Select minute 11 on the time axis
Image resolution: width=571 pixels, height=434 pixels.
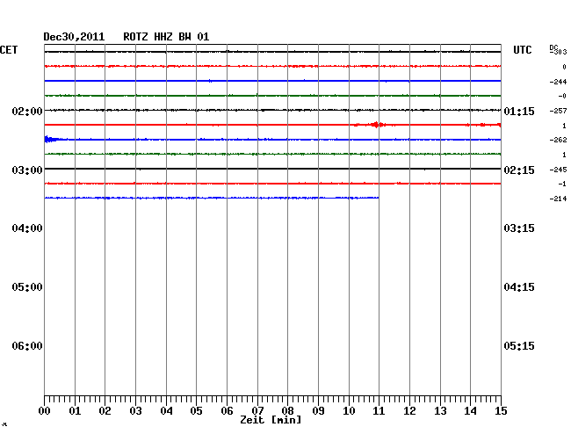[x=379, y=411]
